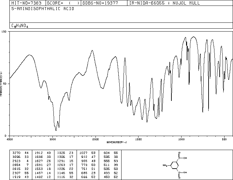233x180 pixels.
Task: Click the peak table entry 1116
Action: 61,177
